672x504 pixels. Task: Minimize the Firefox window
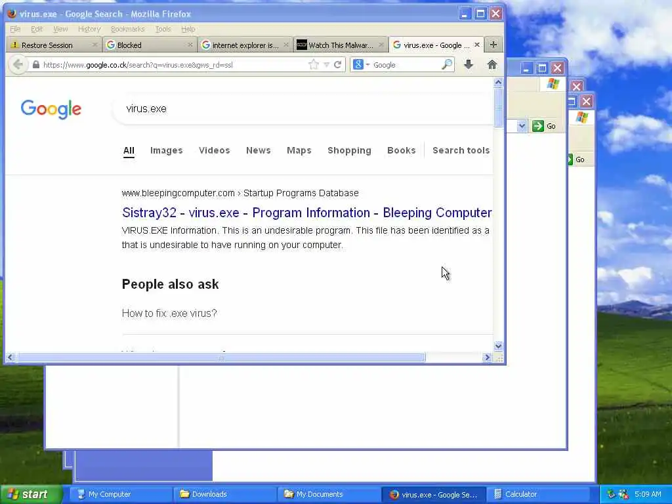[x=465, y=14]
